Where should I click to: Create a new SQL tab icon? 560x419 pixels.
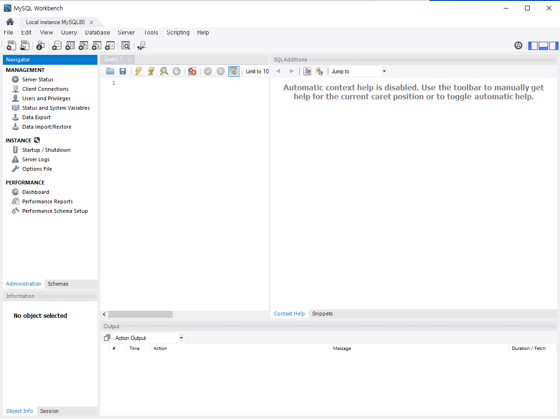(x=11, y=45)
